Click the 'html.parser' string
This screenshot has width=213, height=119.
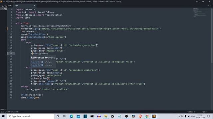pyautogui.click(x=56, y=37)
